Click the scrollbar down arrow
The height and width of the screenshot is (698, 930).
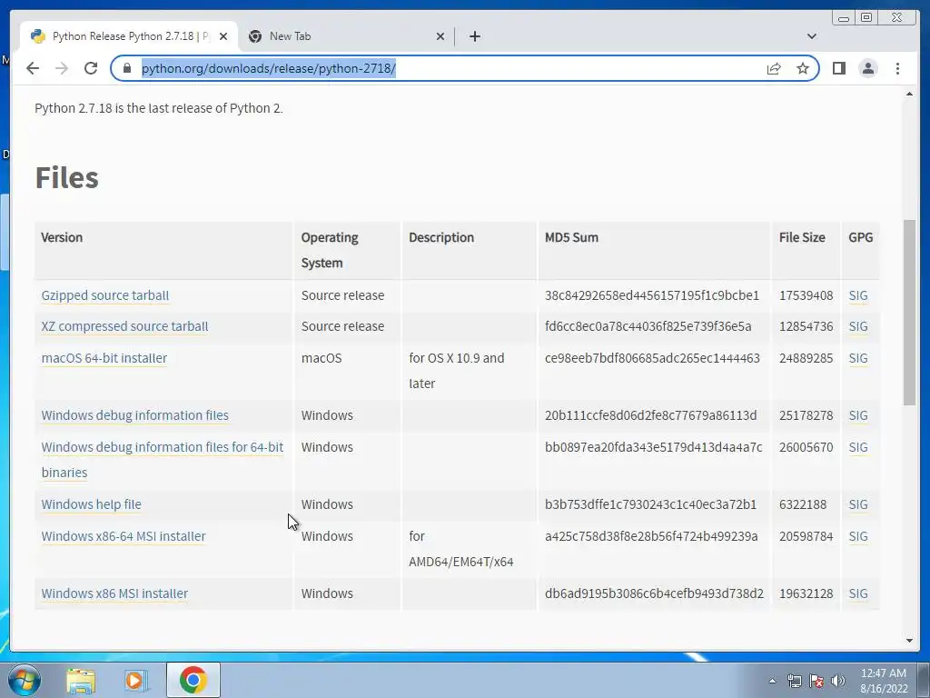(909, 641)
